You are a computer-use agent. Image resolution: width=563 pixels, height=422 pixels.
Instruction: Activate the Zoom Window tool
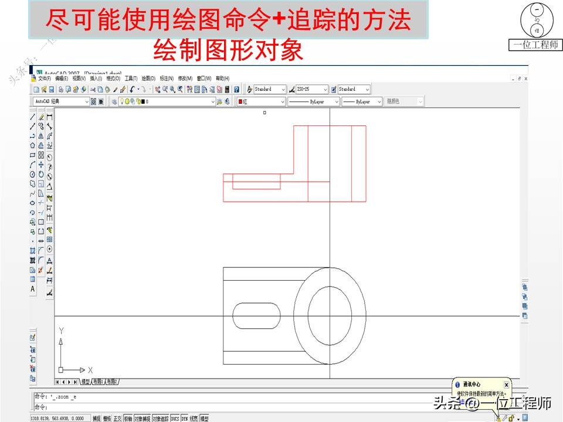coord(172,89)
